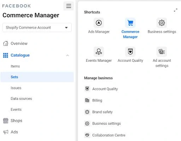Open the Shopify Commerce Account dropdown
Screen dimensions: 181x141
click(37, 27)
